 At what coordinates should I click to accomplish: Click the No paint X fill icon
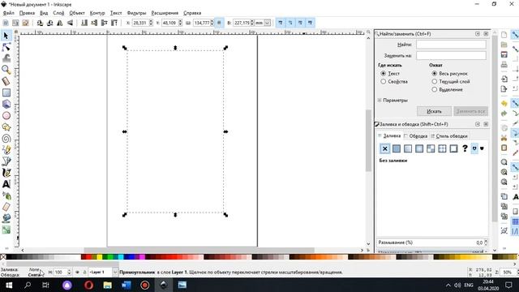(384, 148)
